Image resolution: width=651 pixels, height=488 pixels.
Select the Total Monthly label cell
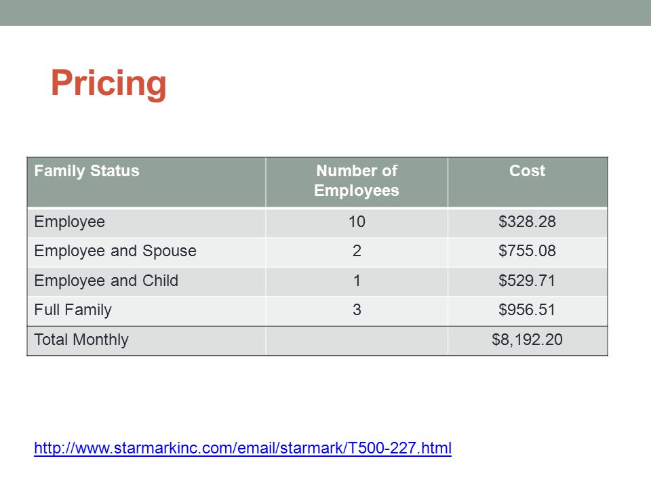tap(146, 340)
